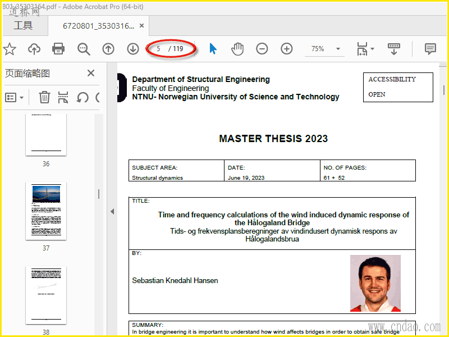This screenshot has width=449, height=337.
Task: Close the 6720801 document tab
Action: tap(142, 26)
